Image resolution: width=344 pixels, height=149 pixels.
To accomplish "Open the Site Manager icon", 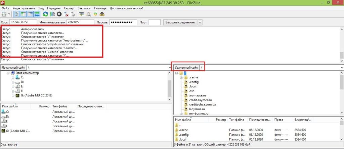I will [4, 14].
